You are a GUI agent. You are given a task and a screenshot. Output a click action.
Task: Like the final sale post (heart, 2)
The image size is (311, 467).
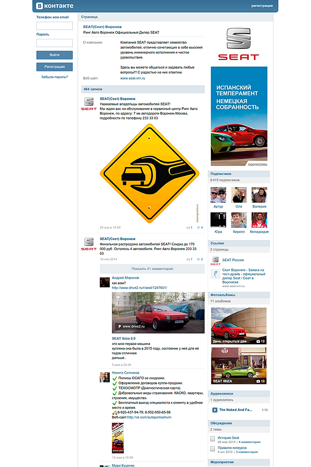click(x=200, y=259)
